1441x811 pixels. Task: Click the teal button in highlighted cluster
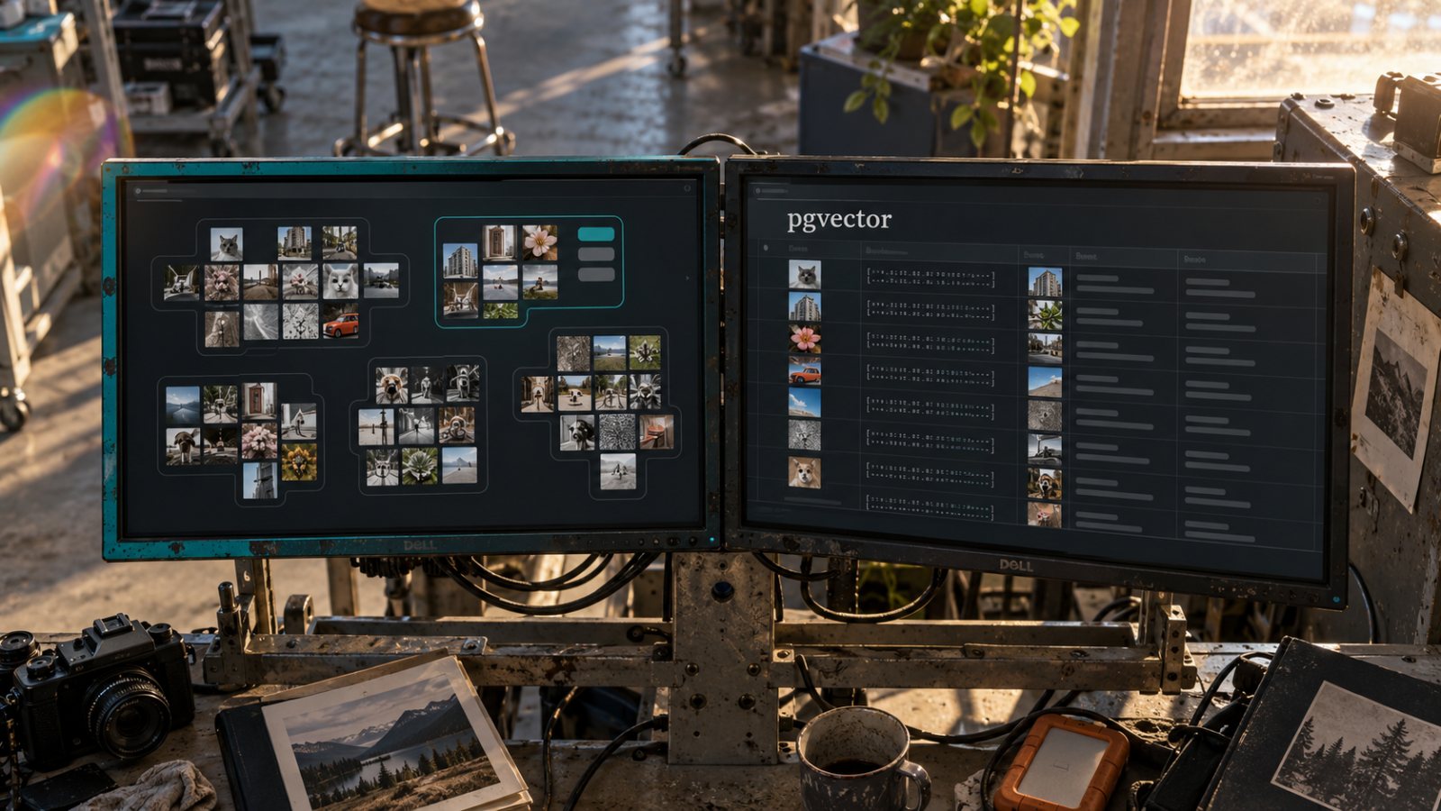pyautogui.click(x=595, y=234)
